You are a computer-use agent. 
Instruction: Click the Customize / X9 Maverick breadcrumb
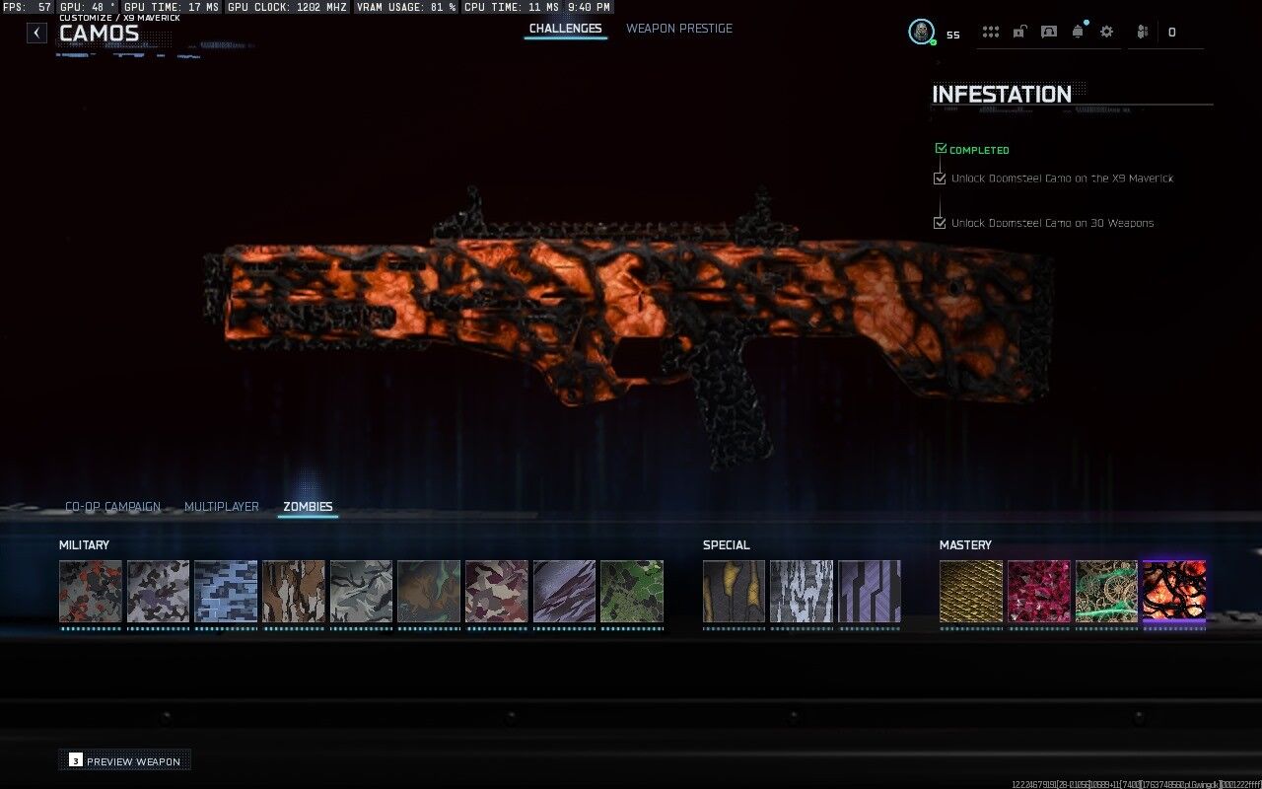click(x=119, y=18)
